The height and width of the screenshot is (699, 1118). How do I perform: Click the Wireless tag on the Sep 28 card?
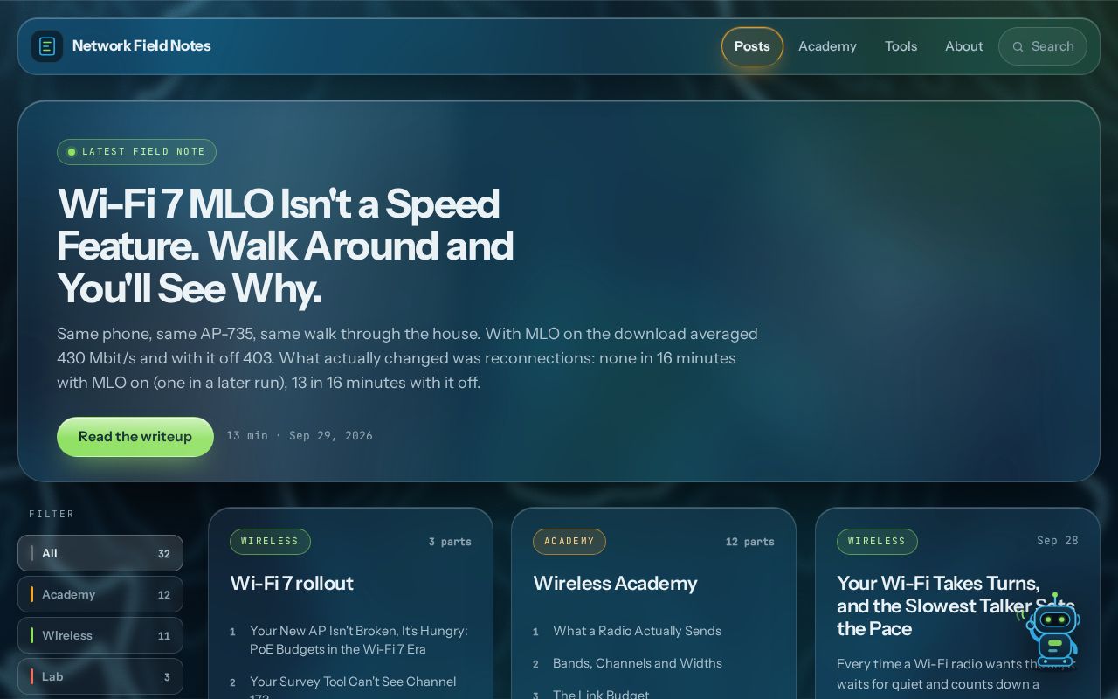click(x=877, y=541)
